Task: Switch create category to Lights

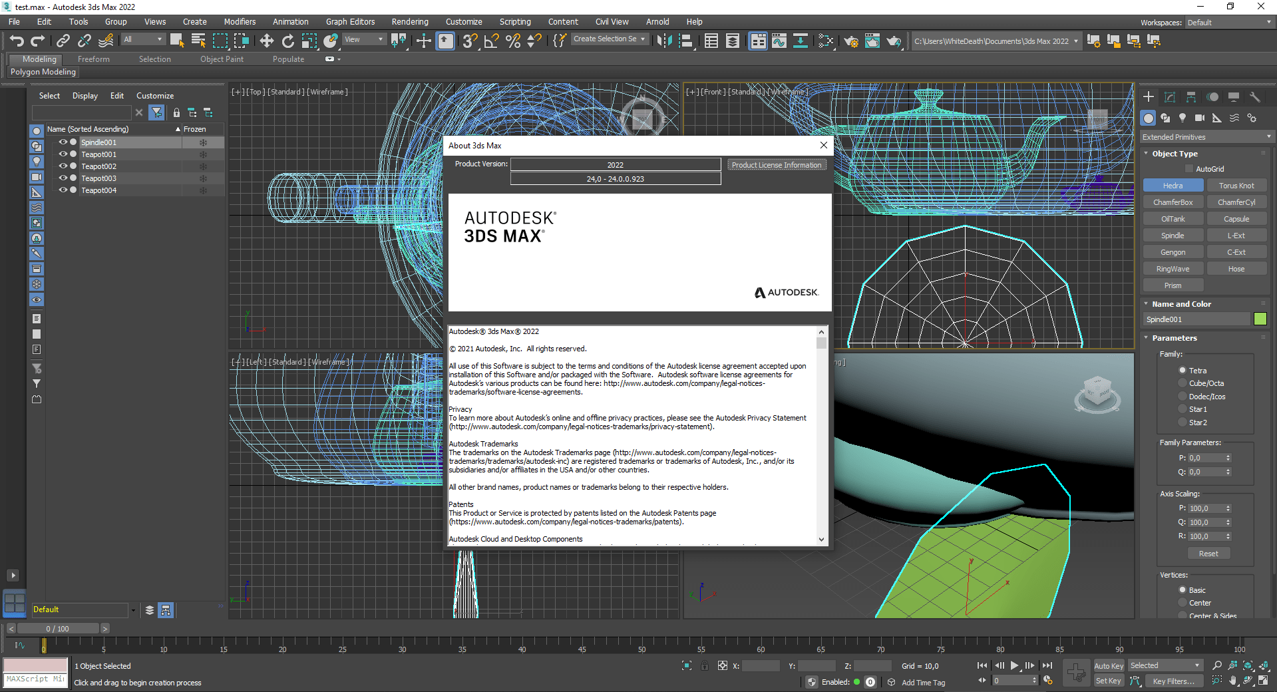Action: point(1183,118)
